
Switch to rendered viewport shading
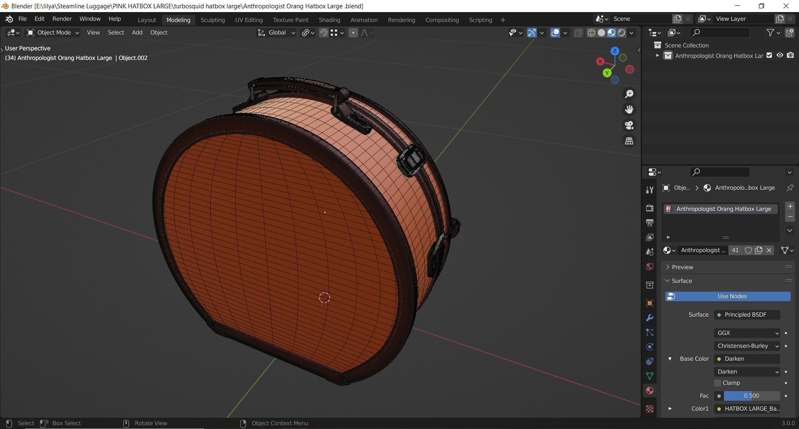click(x=622, y=32)
